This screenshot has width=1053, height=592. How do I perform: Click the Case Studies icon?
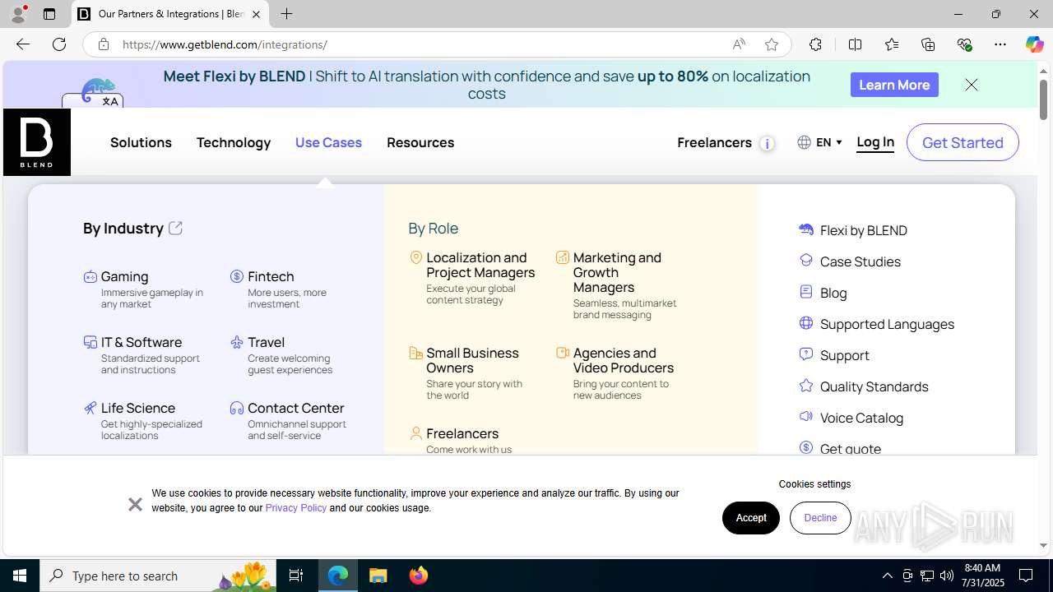pyautogui.click(x=806, y=261)
